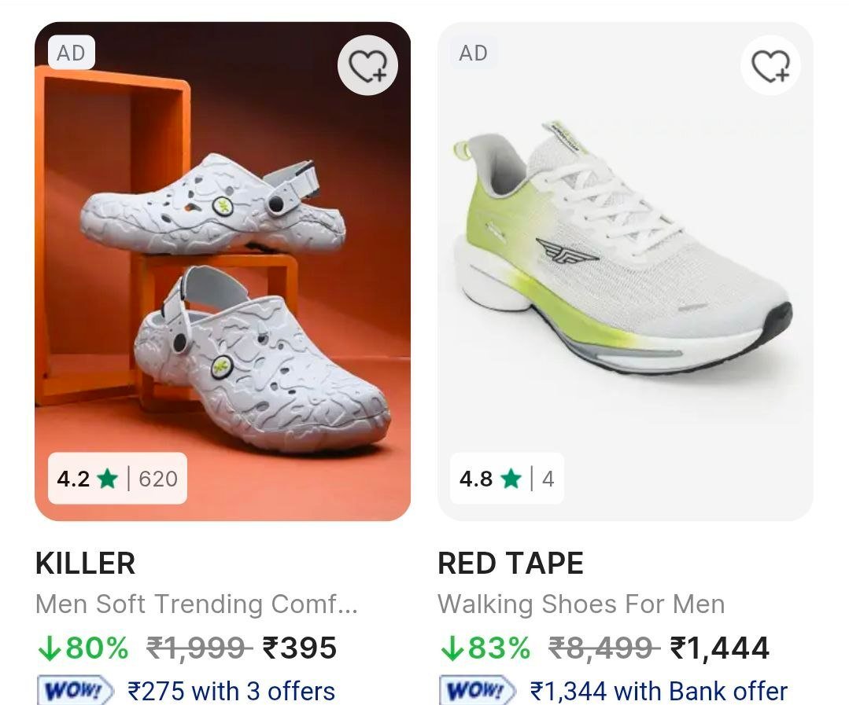849x705 pixels.
Task: Click the AD label on RED TAPE listing
Action: coord(474,53)
